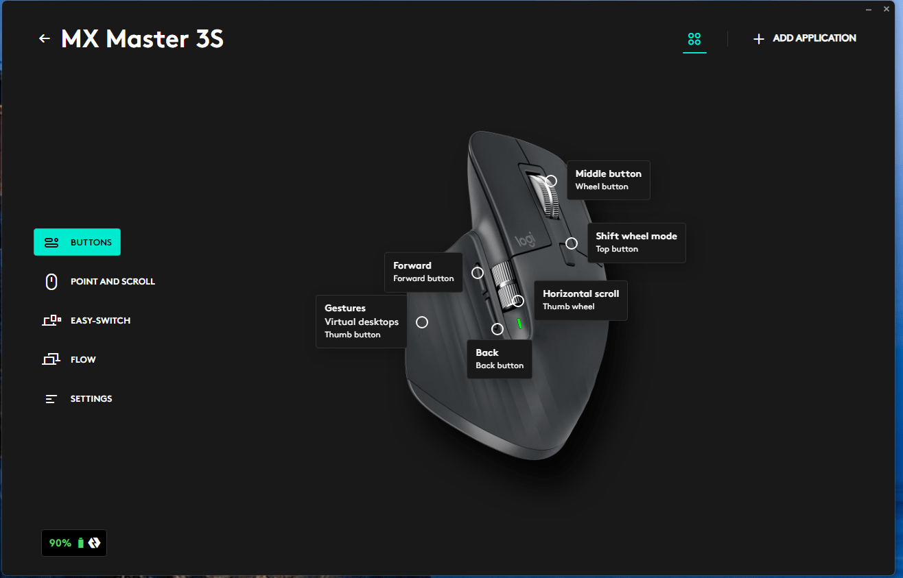Click the mouse icon for Point and Scroll
903x578 pixels.
51,281
